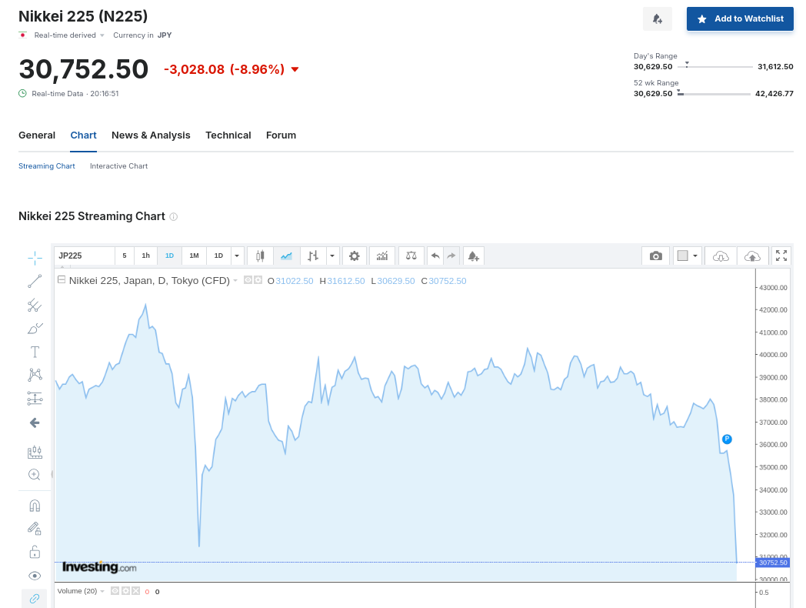
Task: Collapse chart legend minus box
Action: (x=62, y=280)
